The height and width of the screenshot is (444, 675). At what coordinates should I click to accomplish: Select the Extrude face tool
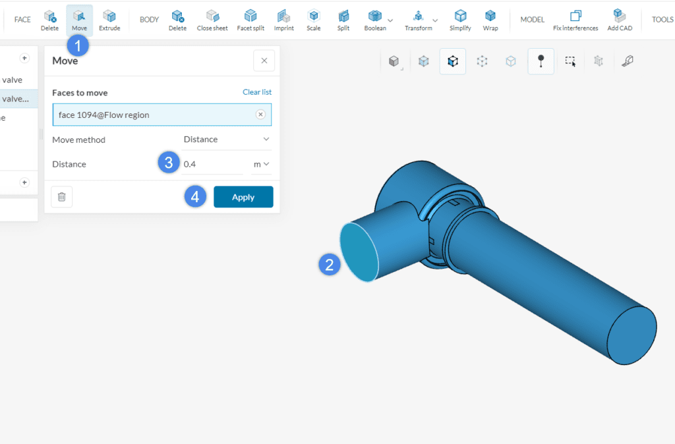[109, 19]
